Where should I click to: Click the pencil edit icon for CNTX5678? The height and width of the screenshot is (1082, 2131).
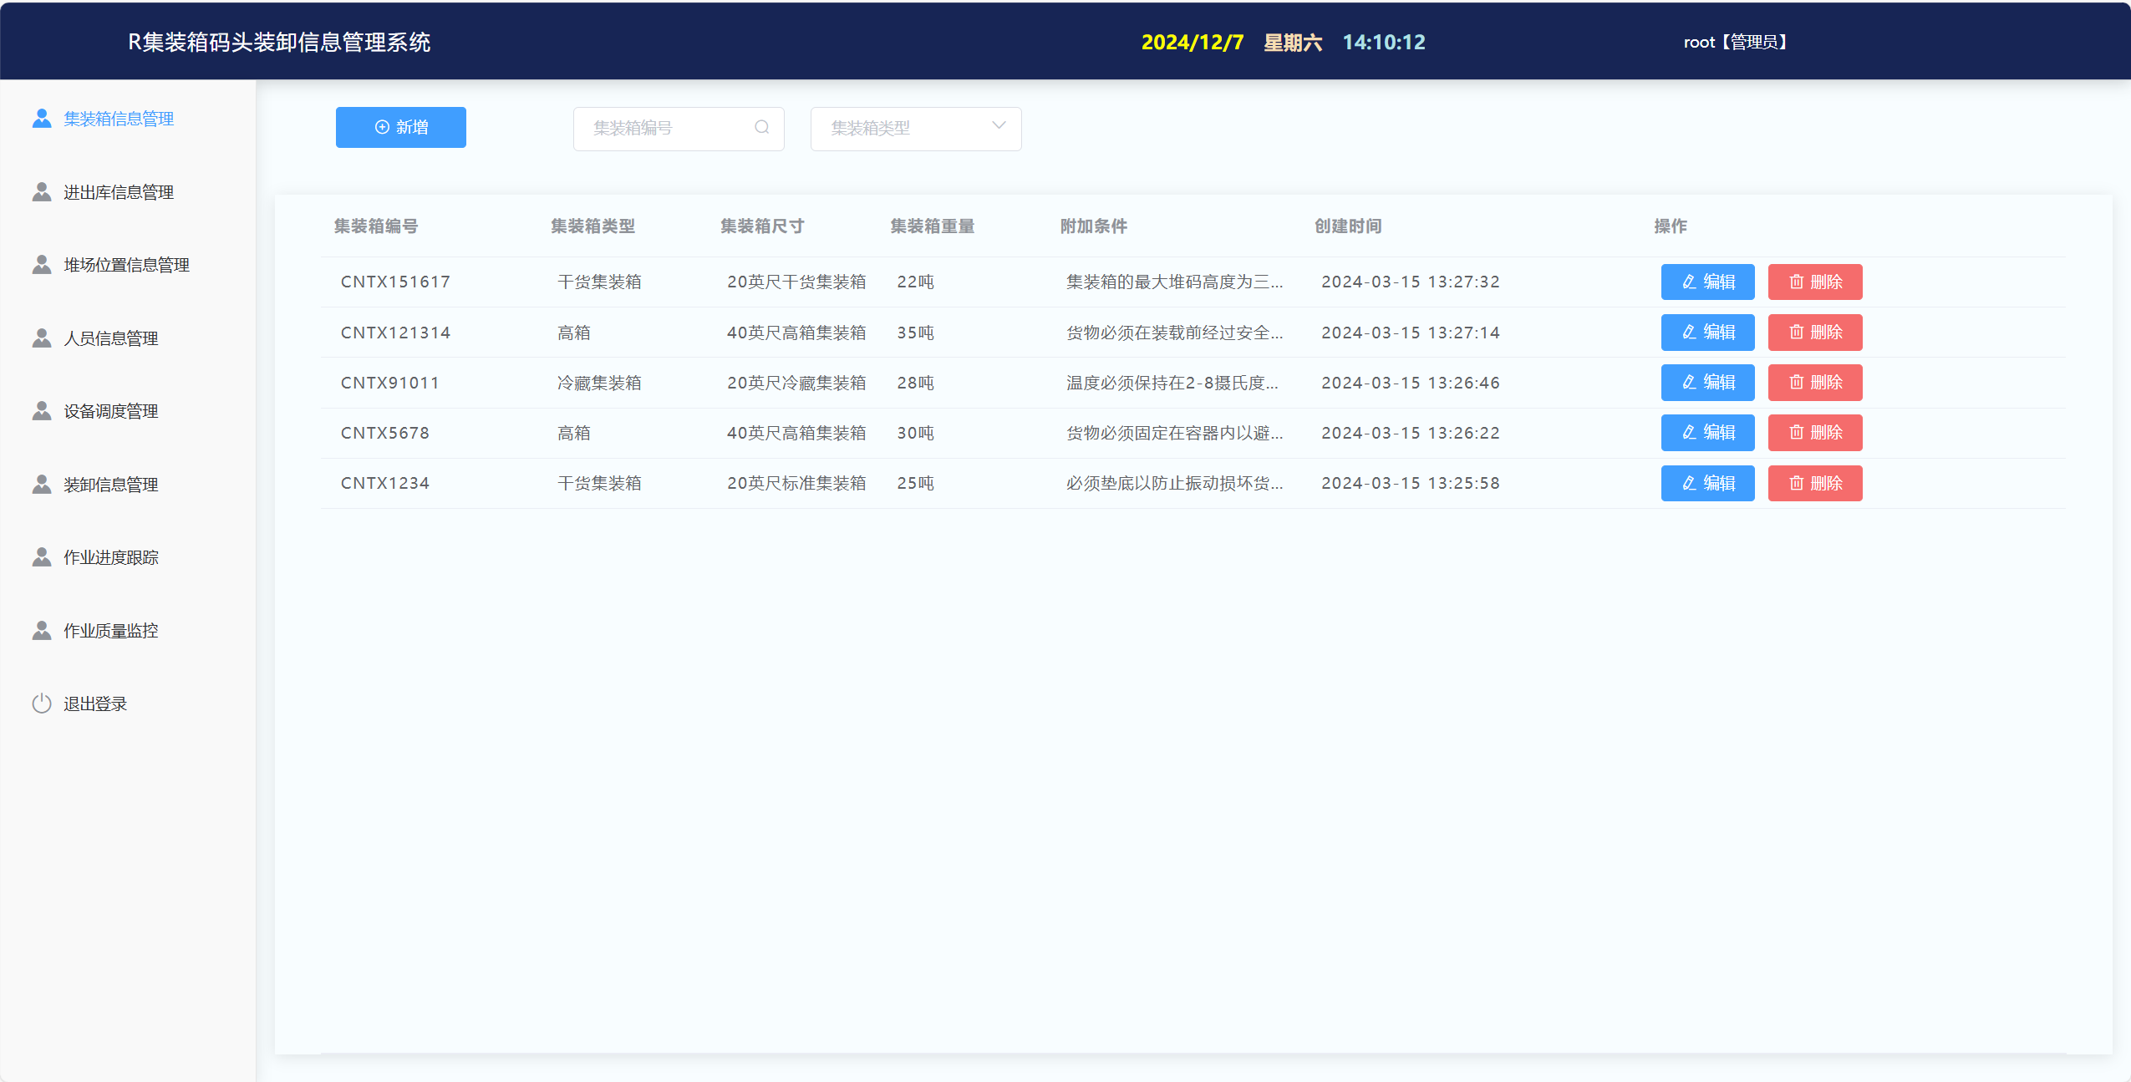click(1689, 433)
